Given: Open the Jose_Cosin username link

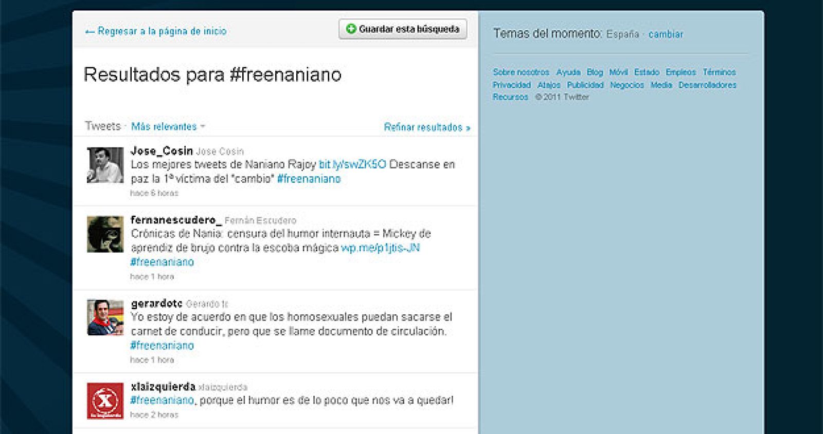Looking at the screenshot, I should (x=162, y=151).
